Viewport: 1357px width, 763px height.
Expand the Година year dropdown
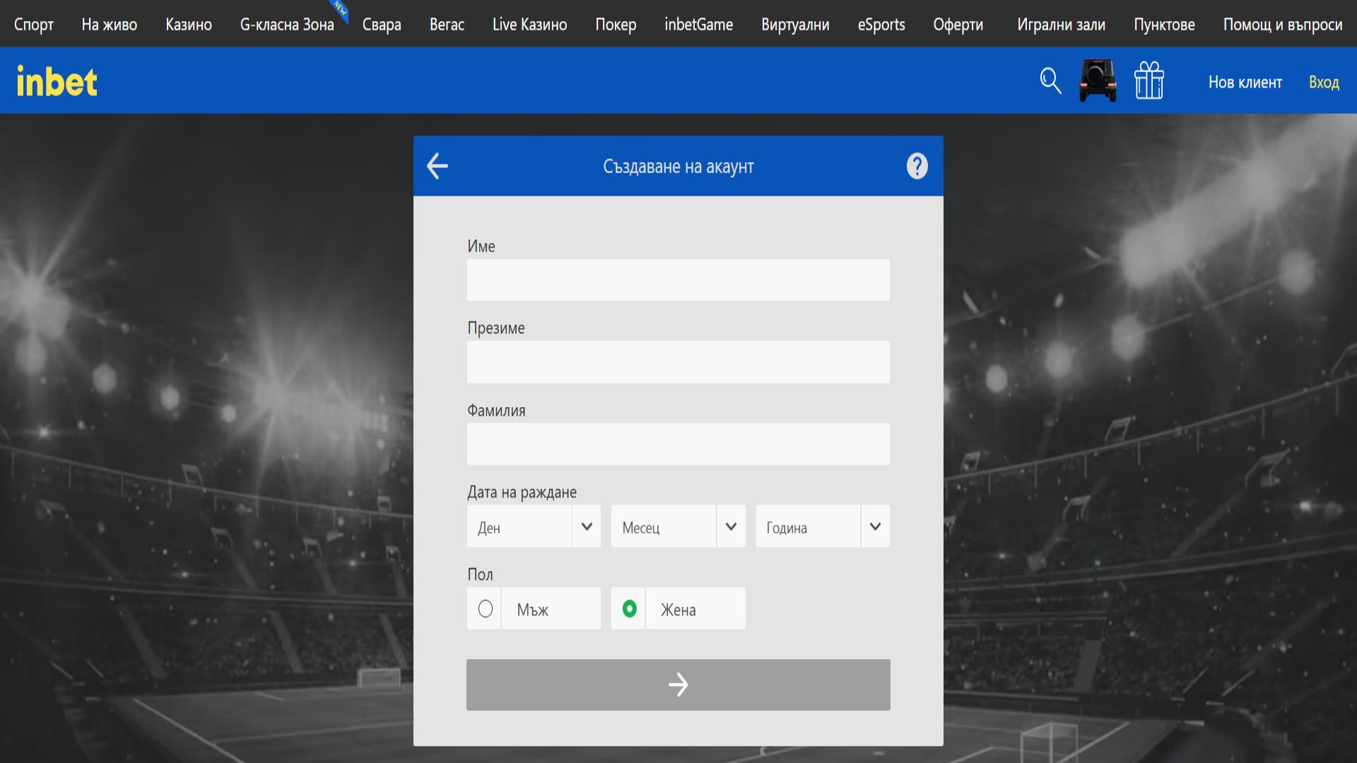tap(822, 526)
